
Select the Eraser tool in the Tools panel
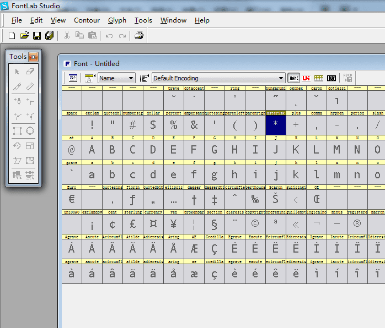(30, 71)
